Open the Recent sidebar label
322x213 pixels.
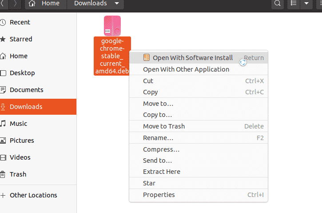point(20,22)
